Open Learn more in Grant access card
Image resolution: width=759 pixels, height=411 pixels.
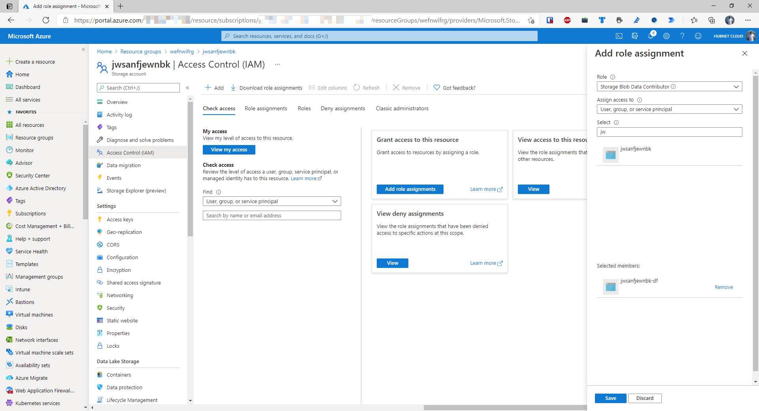(x=486, y=189)
